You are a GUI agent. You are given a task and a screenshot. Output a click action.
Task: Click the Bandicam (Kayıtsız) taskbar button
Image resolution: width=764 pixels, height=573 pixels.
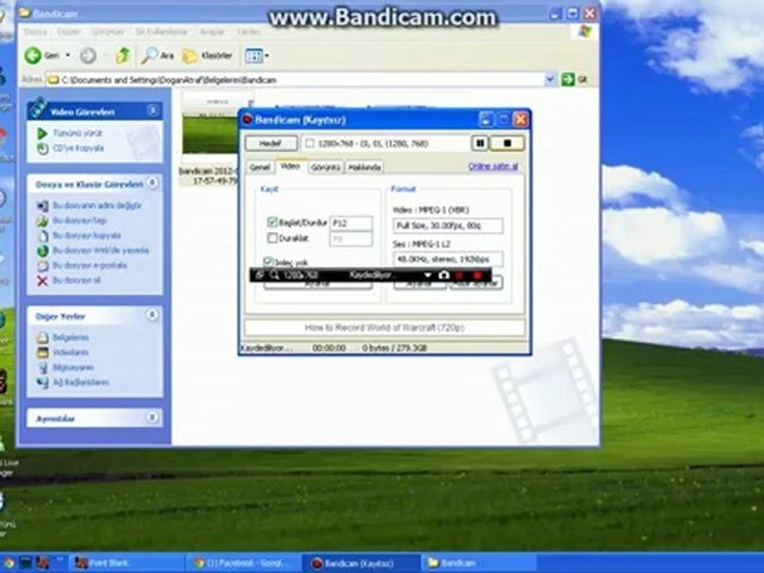click(x=360, y=563)
